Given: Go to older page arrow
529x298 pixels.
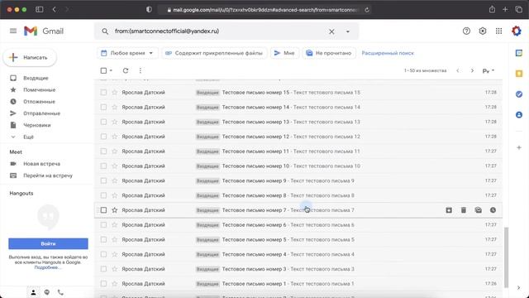Looking at the screenshot, I should tap(472, 70).
